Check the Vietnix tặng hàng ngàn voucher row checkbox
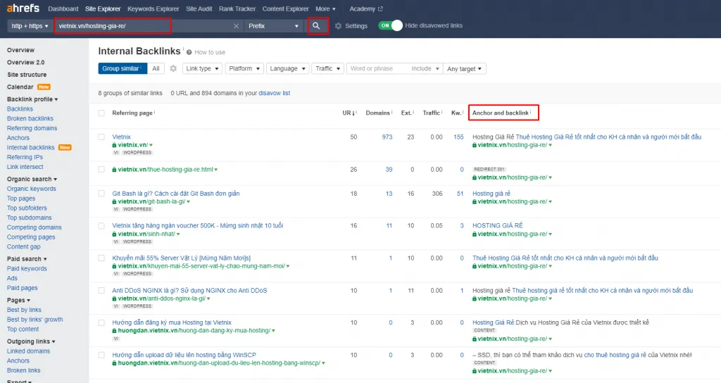Screen dimensions: 721x383 click(101, 226)
